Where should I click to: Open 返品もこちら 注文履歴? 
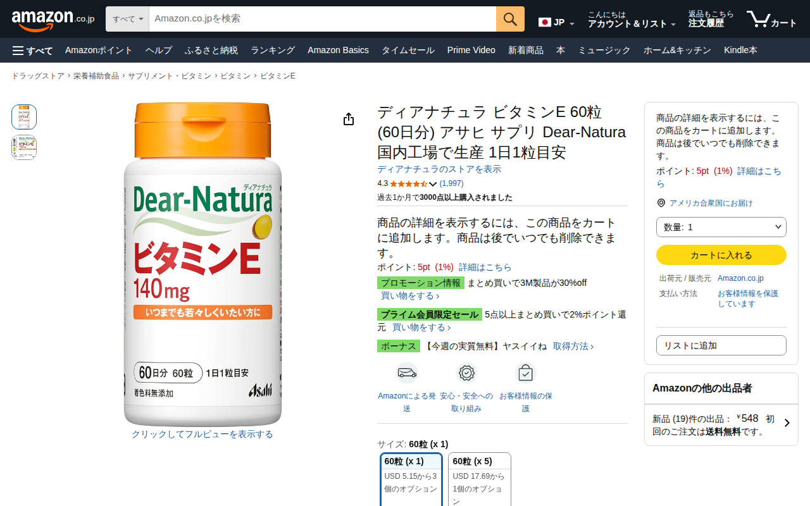(x=711, y=19)
